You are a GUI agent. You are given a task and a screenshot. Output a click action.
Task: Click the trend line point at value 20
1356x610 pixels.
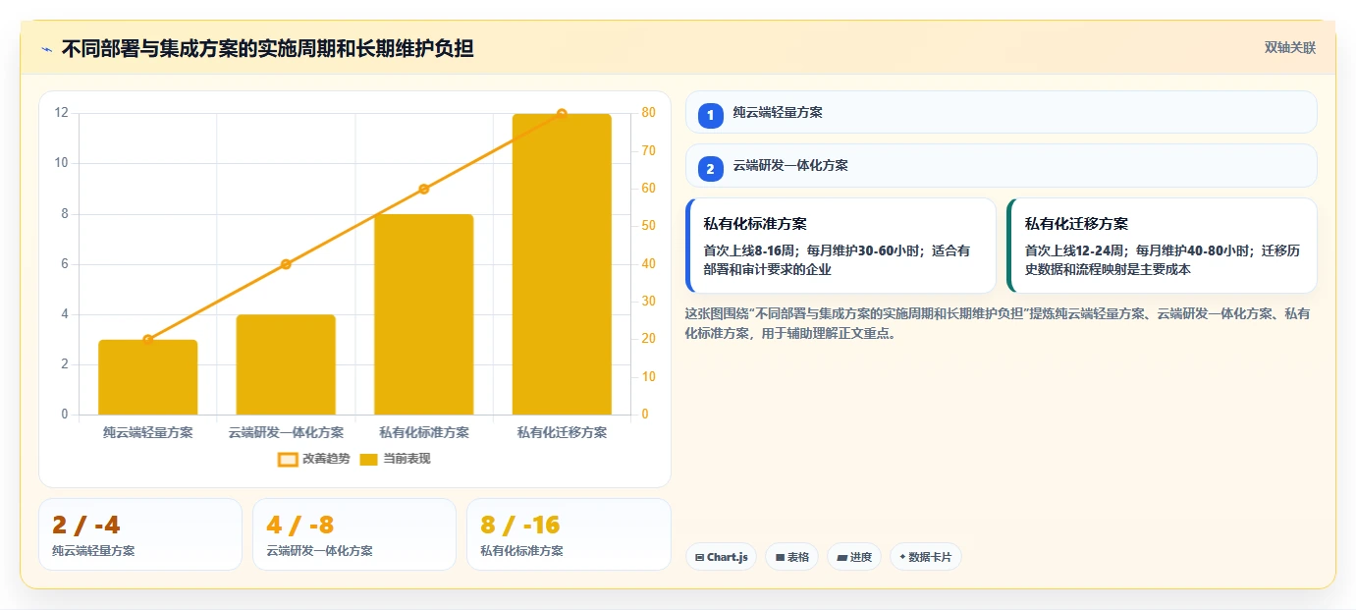pyautogui.click(x=148, y=340)
